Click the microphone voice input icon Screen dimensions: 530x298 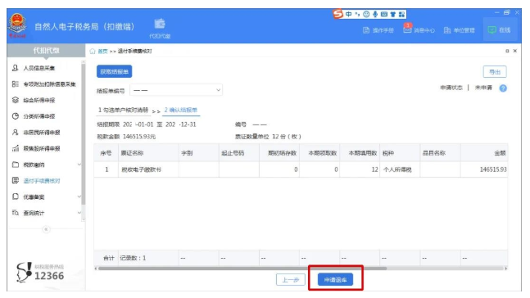tap(375, 14)
